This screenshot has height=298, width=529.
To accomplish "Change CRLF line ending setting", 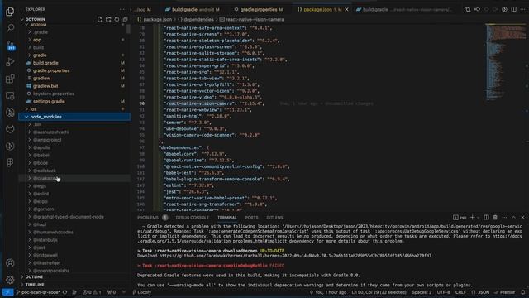I will tap(460, 292).
